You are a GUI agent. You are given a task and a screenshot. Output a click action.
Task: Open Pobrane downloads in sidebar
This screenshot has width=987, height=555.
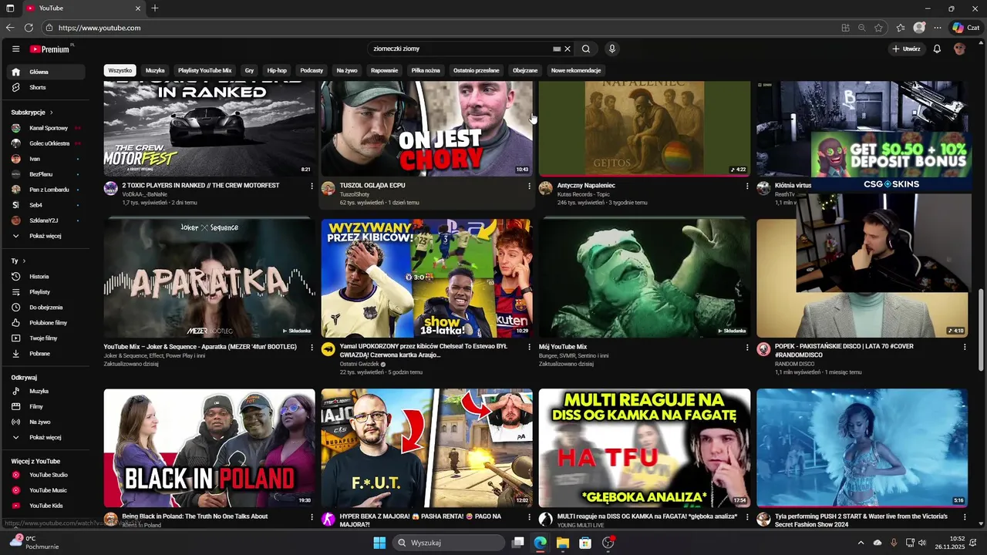tap(48, 353)
